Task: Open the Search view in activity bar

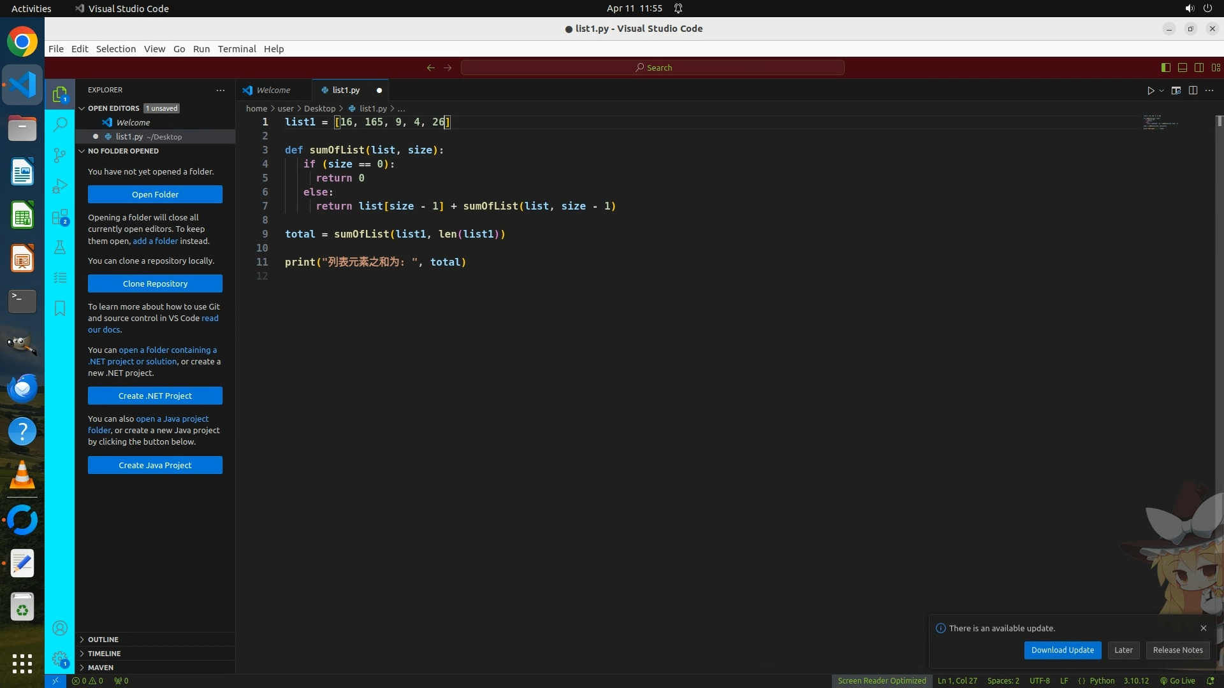Action: click(x=60, y=124)
